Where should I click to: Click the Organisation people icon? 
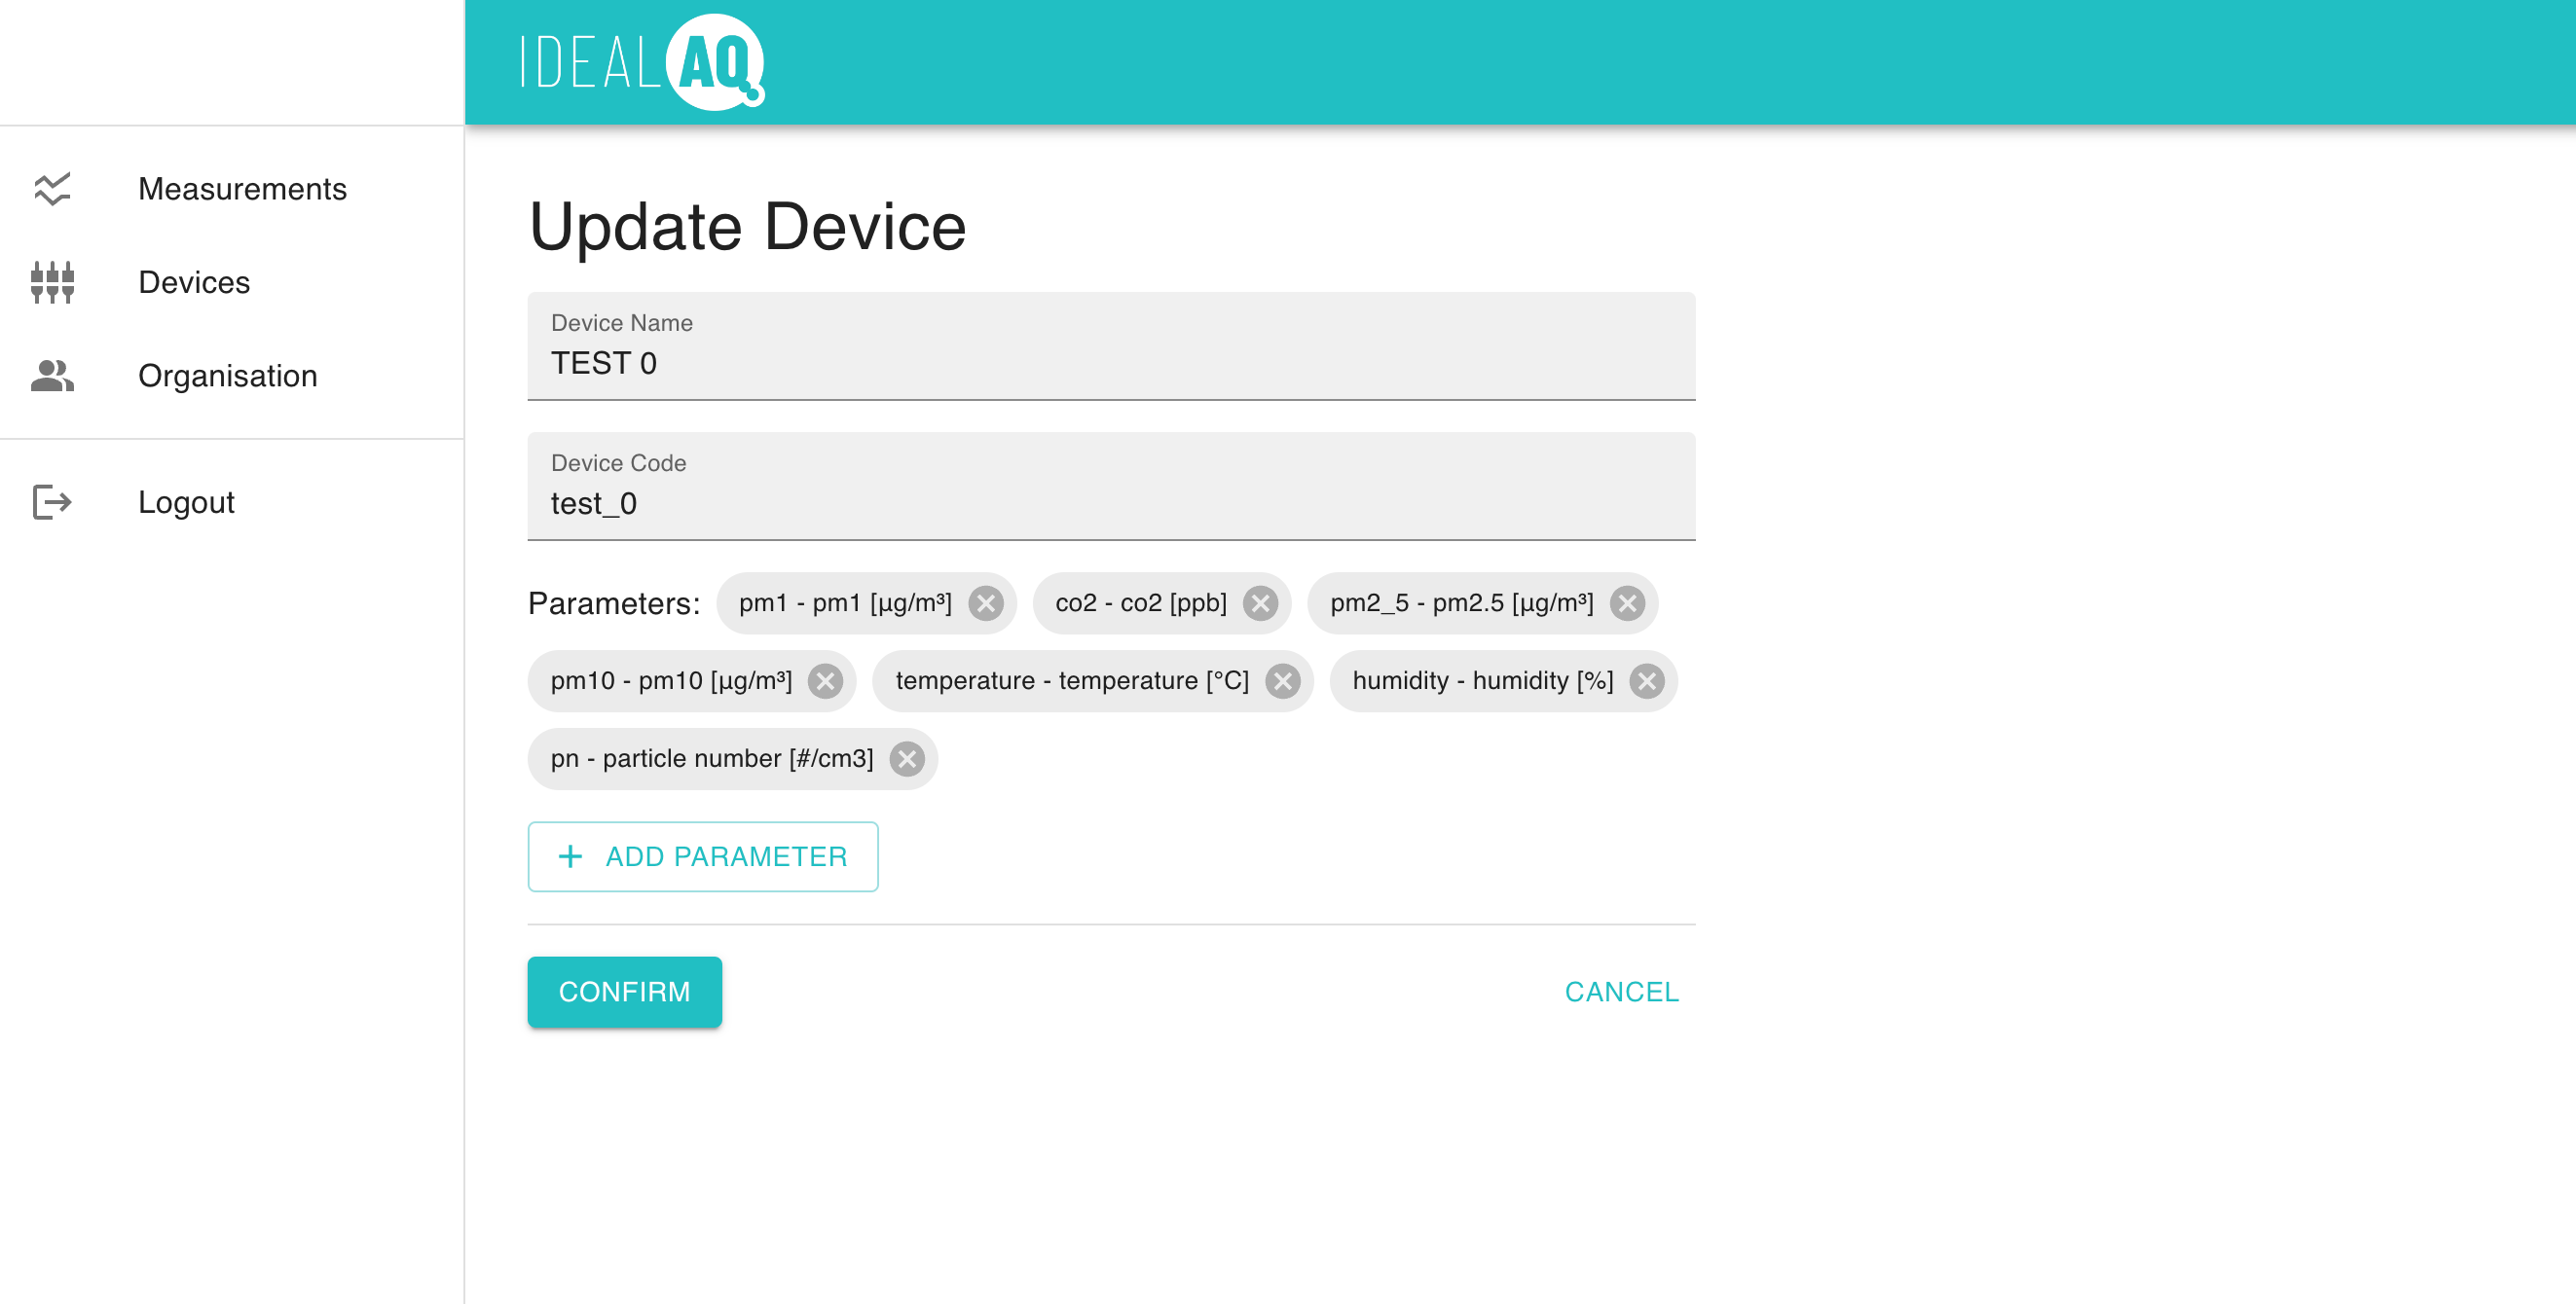tap(52, 376)
